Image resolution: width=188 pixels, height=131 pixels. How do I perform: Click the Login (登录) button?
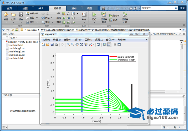[182, 8]
